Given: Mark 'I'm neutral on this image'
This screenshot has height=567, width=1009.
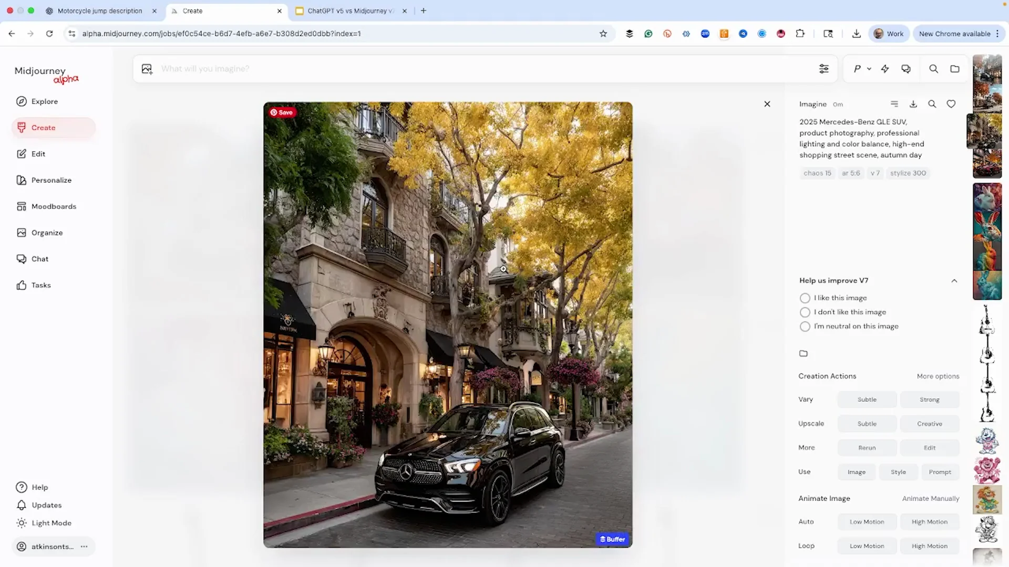Looking at the screenshot, I should (805, 327).
